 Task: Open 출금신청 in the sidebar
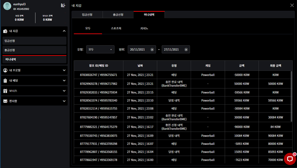click(35, 50)
